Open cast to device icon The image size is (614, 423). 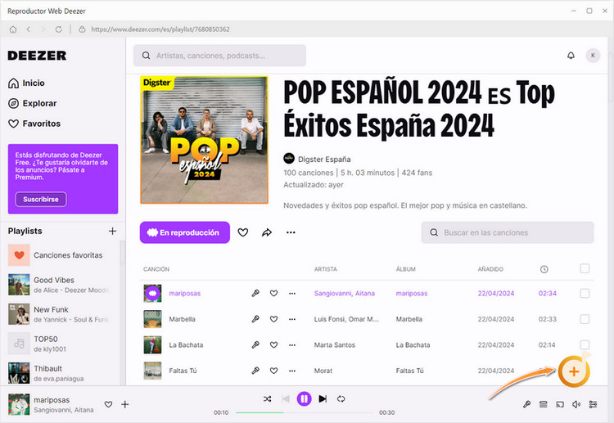560,404
